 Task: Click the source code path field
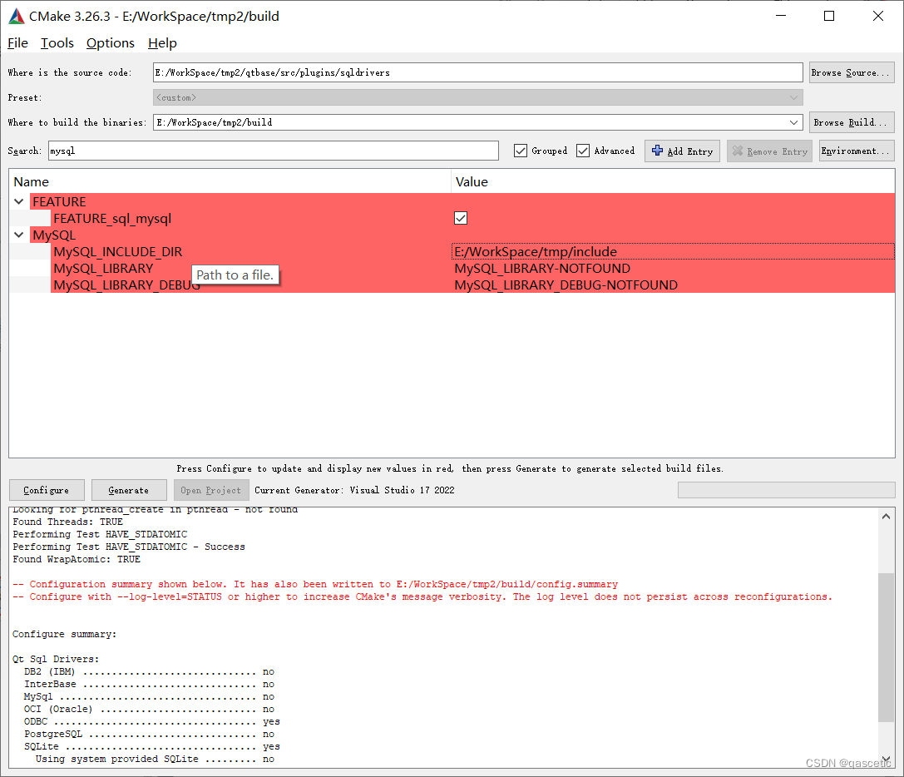pyautogui.click(x=478, y=72)
